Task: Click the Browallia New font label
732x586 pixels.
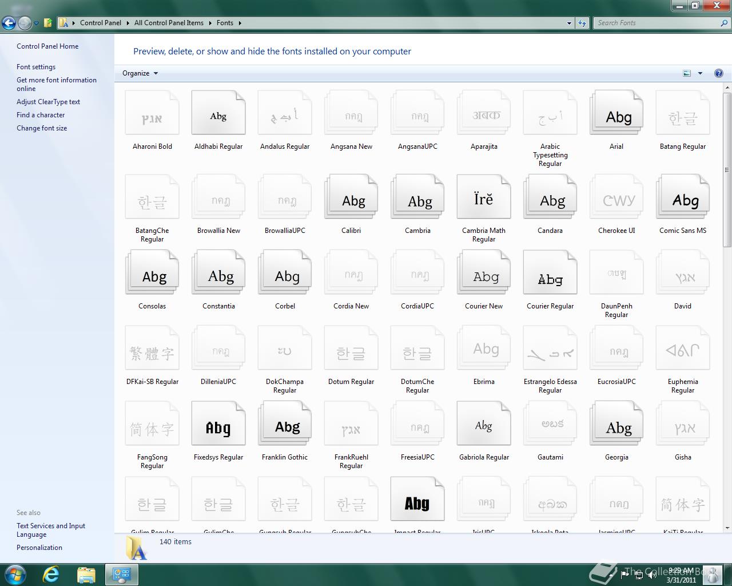Action: click(218, 231)
